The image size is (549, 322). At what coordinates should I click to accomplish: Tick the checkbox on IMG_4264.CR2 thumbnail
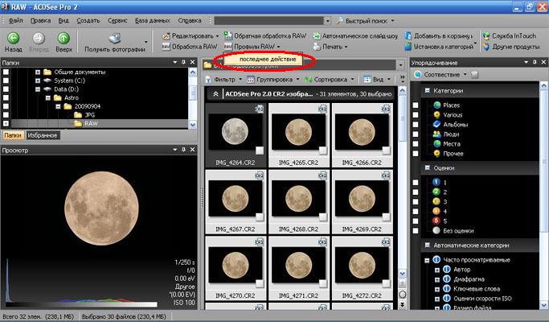point(260,151)
